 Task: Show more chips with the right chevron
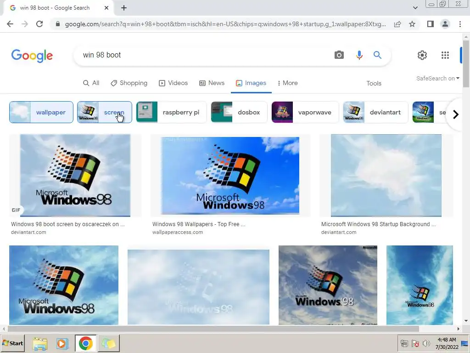click(x=456, y=114)
